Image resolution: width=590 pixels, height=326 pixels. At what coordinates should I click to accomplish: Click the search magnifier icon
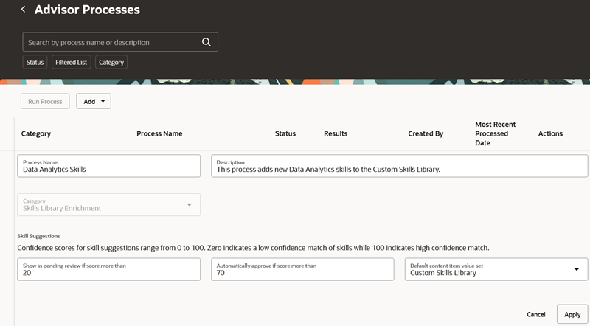(206, 42)
